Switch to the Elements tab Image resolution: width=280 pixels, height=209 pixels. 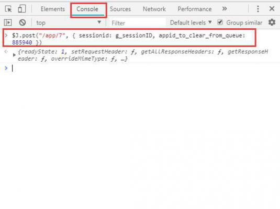click(53, 9)
